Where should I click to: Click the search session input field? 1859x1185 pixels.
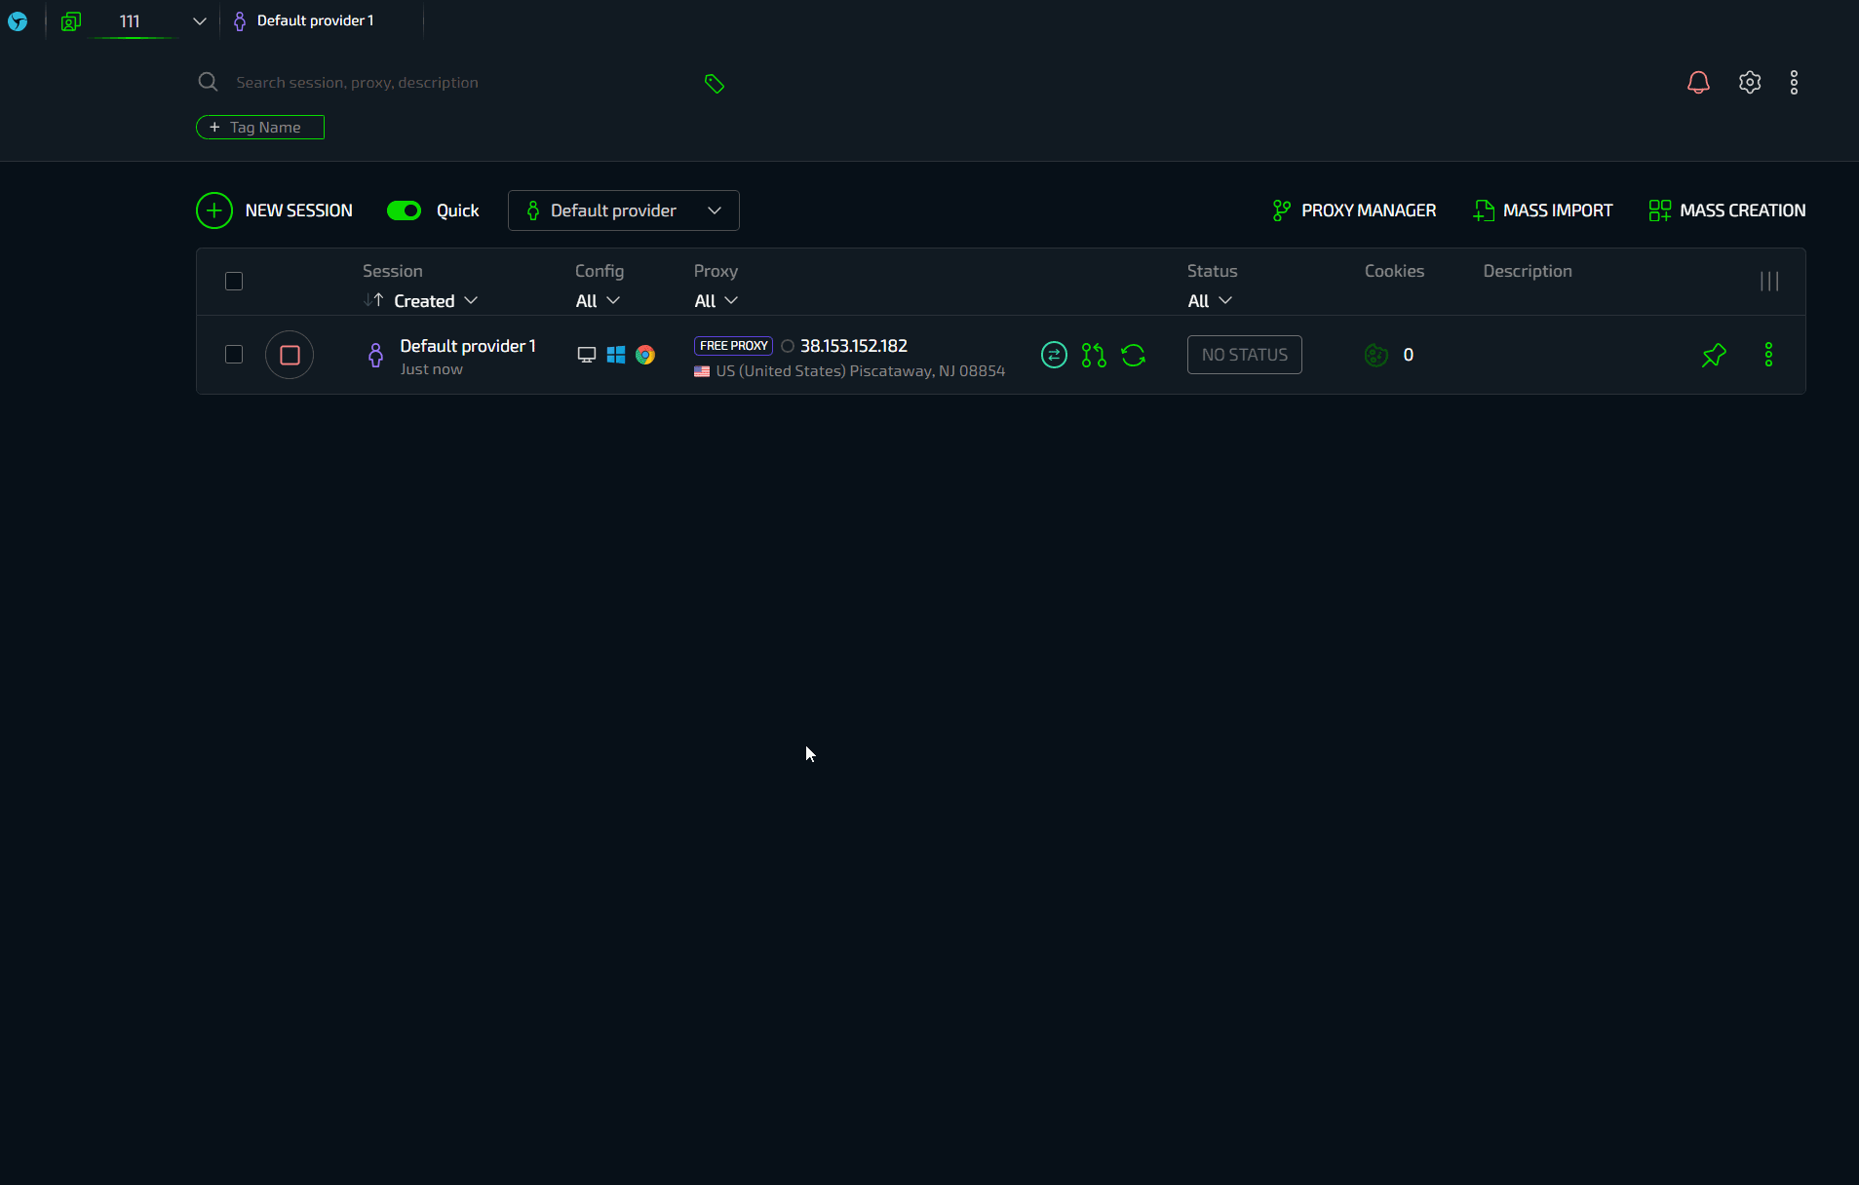click(439, 83)
